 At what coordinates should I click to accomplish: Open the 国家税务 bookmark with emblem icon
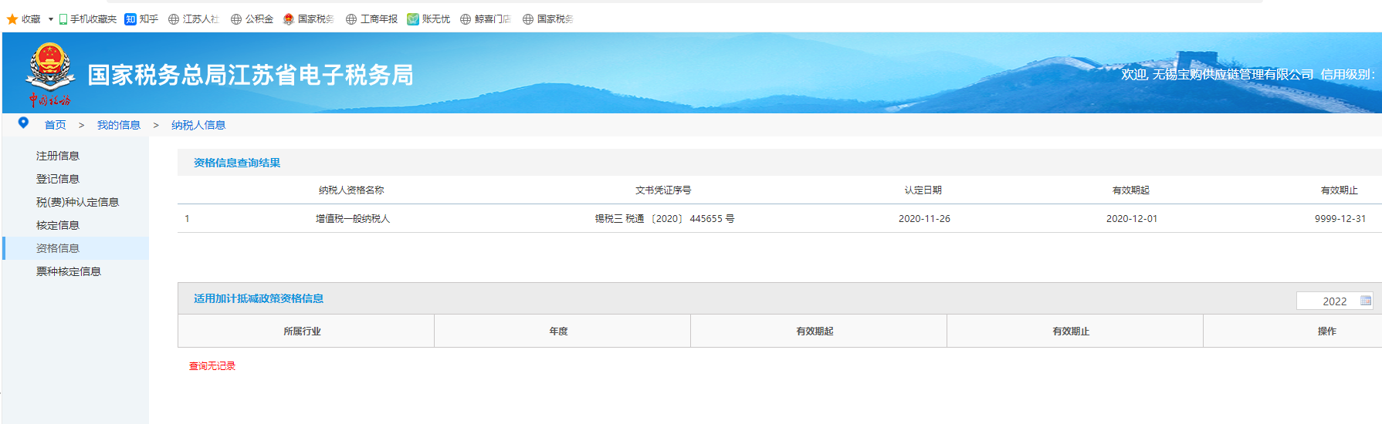click(308, 19)
